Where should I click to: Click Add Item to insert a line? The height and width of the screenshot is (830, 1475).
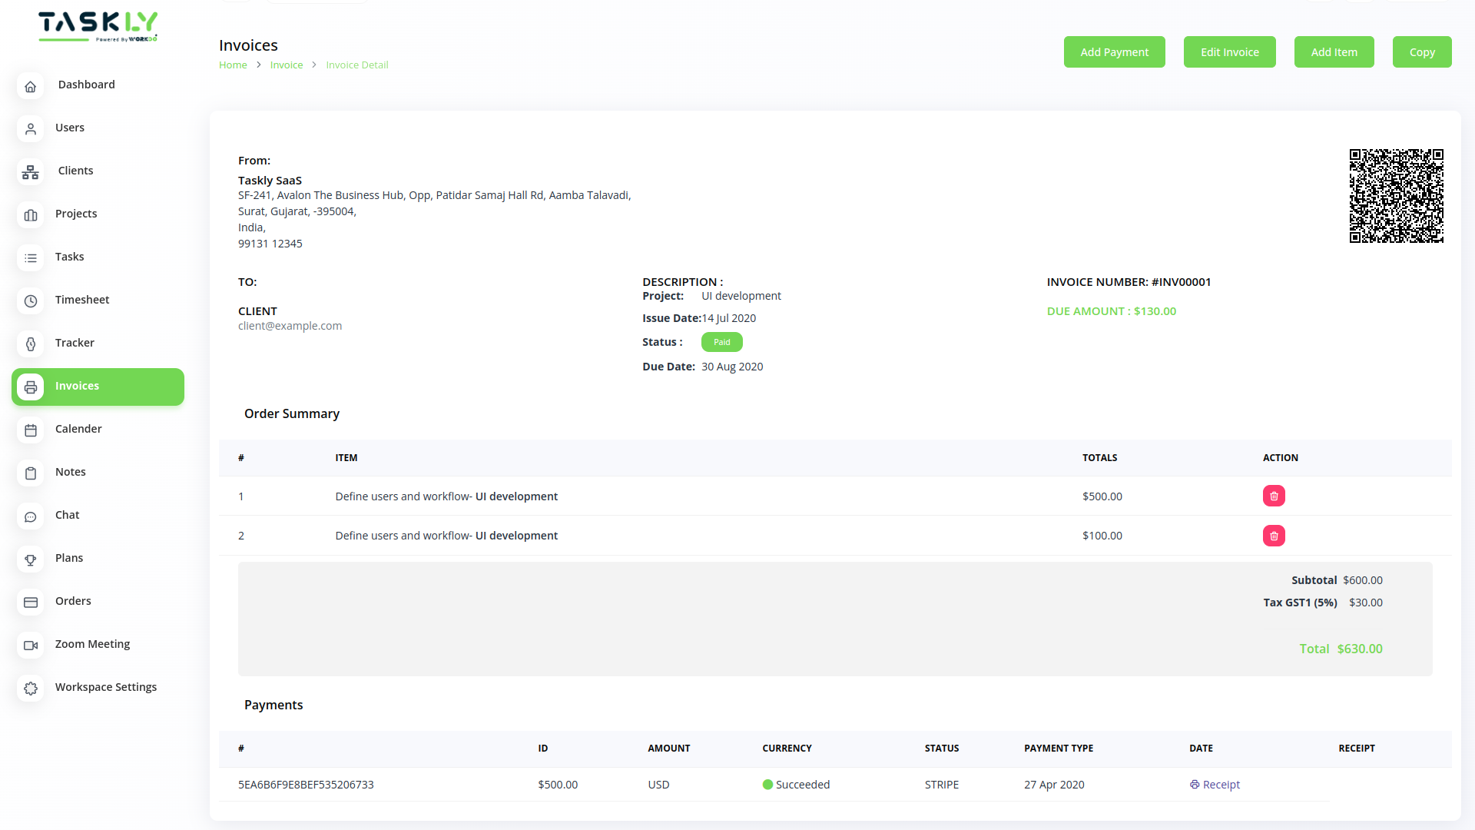click(x=1334, y=51)
